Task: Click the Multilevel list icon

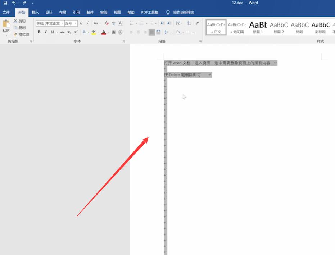Action: (x=151, y=23)
